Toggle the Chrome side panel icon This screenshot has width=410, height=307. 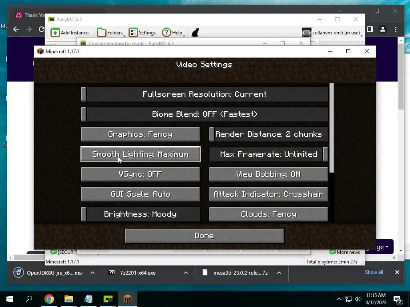(370, 29)
